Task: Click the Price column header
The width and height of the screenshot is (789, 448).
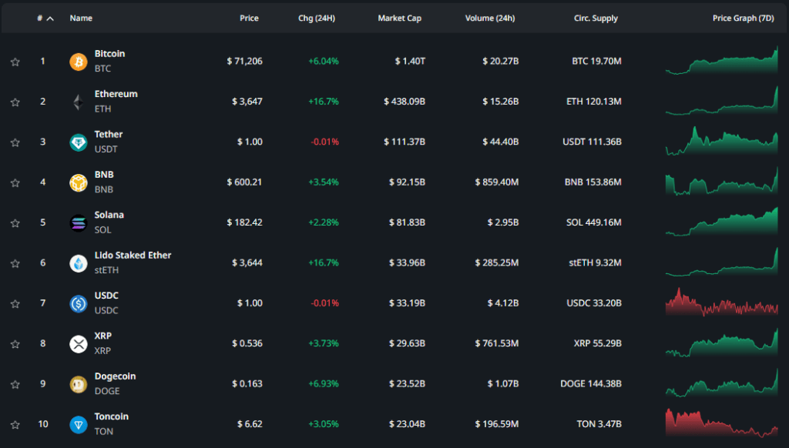Action: tap(249, 18)
